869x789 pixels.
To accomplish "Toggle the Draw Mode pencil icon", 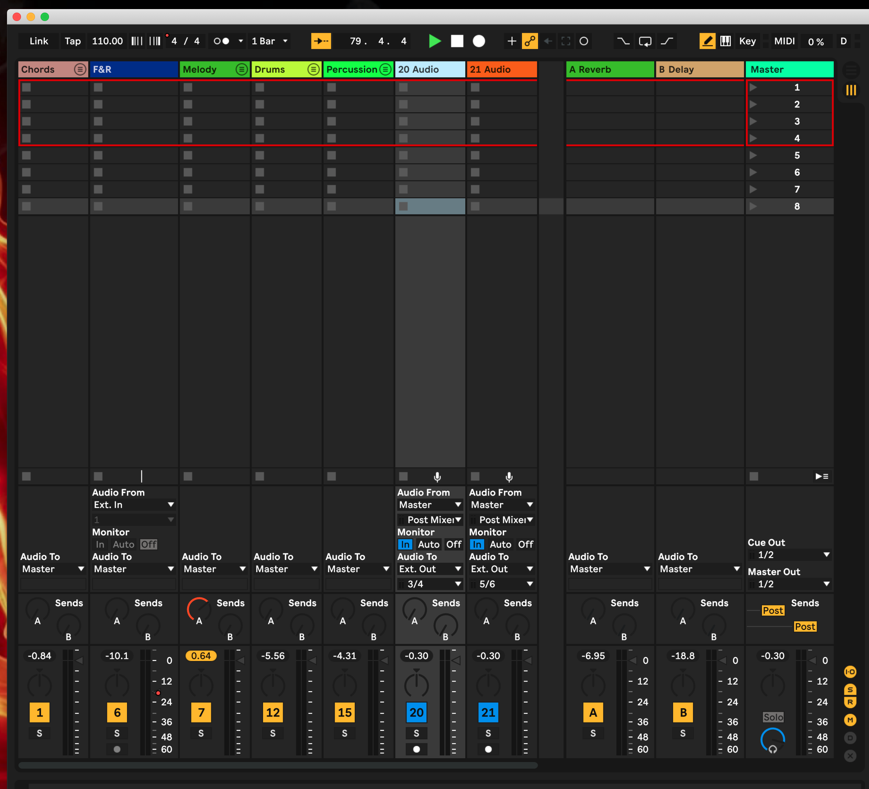I will [x=707, y=41].
